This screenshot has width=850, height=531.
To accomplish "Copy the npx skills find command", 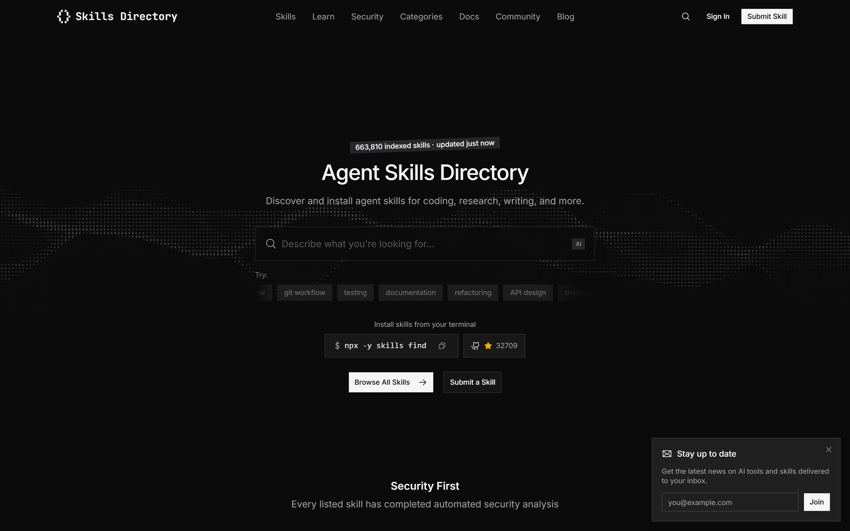I will (x=442, y=346).
